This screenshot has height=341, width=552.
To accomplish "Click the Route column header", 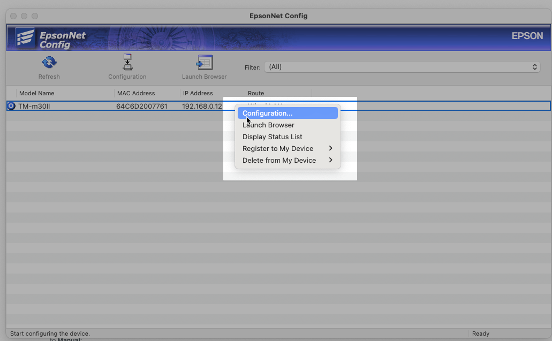I will (x=256, y=93).
